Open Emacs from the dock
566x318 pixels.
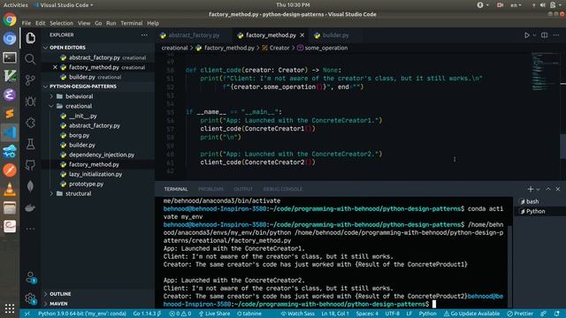[x=10, y=95]
